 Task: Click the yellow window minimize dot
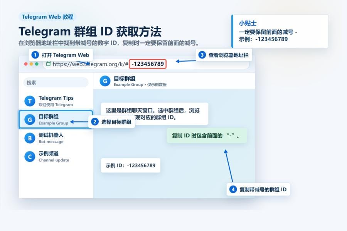pos(31,64)
